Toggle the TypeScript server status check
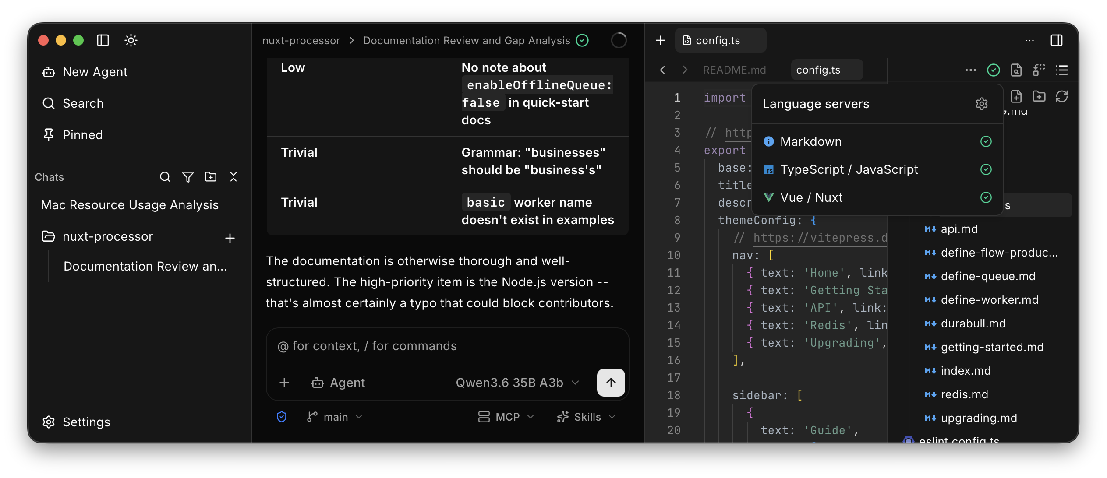This screenshot has height=478, width=1107. point(986,169)
